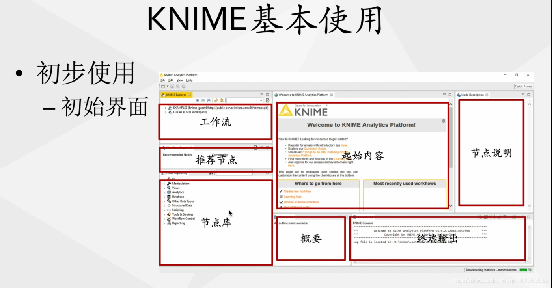
Task: Click the Recommended Nodes column header
Action: tap(177, 155)
